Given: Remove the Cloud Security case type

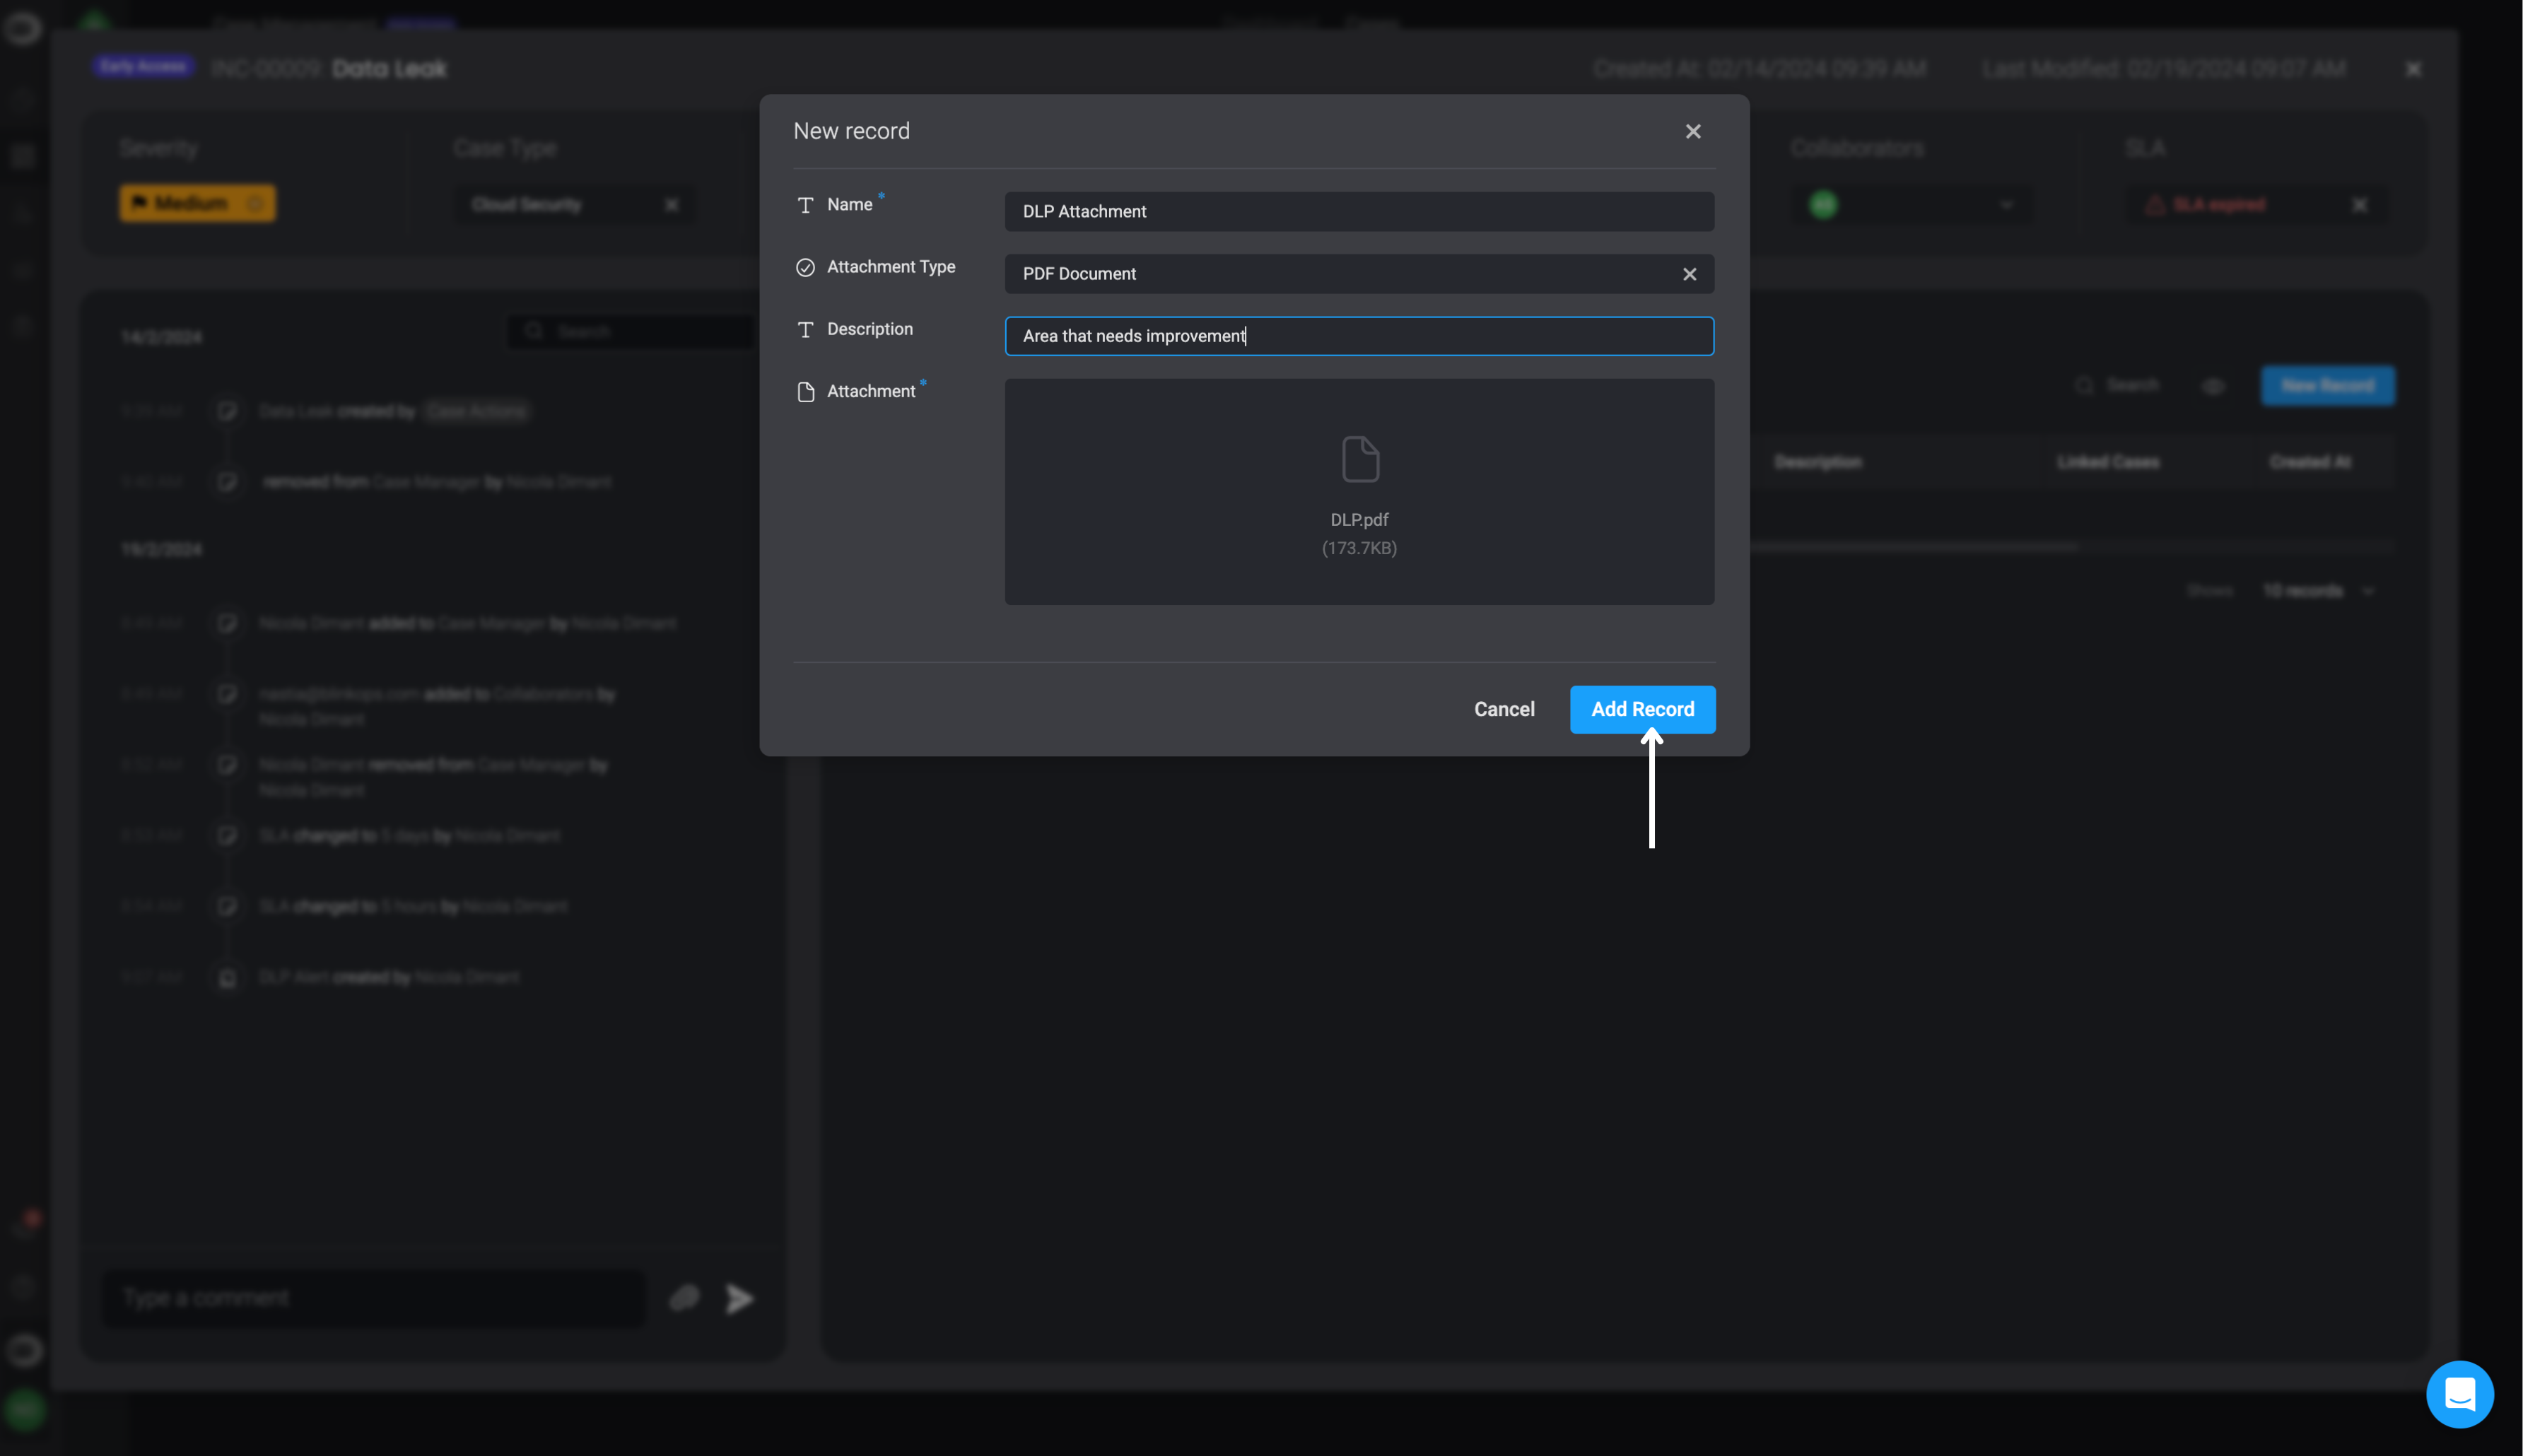Looking at the screenshot, I should [671, 205].
